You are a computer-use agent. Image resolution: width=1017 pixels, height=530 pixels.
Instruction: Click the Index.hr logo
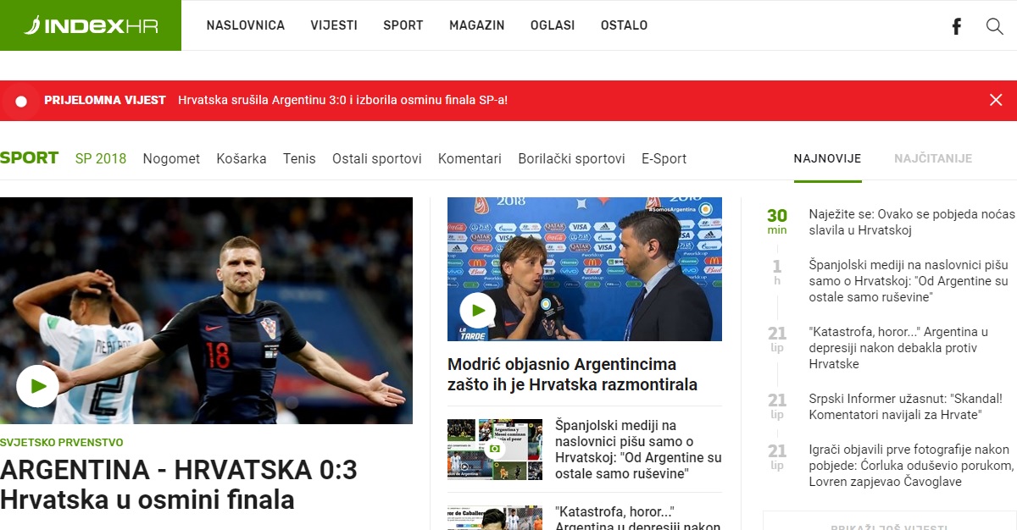point(89,25)
